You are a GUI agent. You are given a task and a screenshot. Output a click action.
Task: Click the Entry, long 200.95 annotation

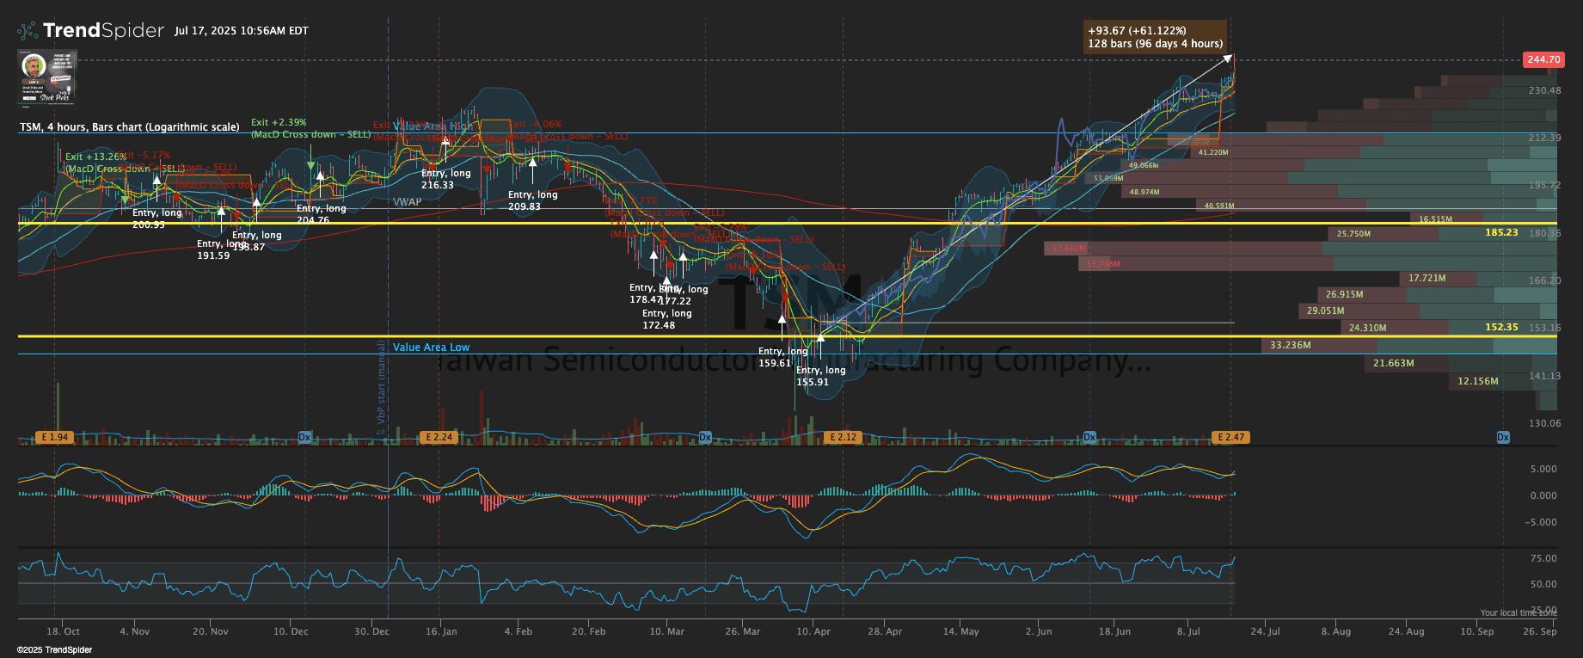pyautogui.click(x=157, y=218)
